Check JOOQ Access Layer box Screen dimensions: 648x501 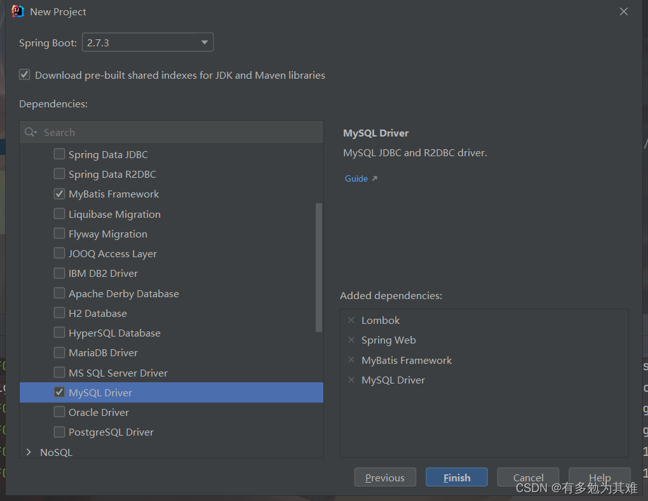click(59, 253)
